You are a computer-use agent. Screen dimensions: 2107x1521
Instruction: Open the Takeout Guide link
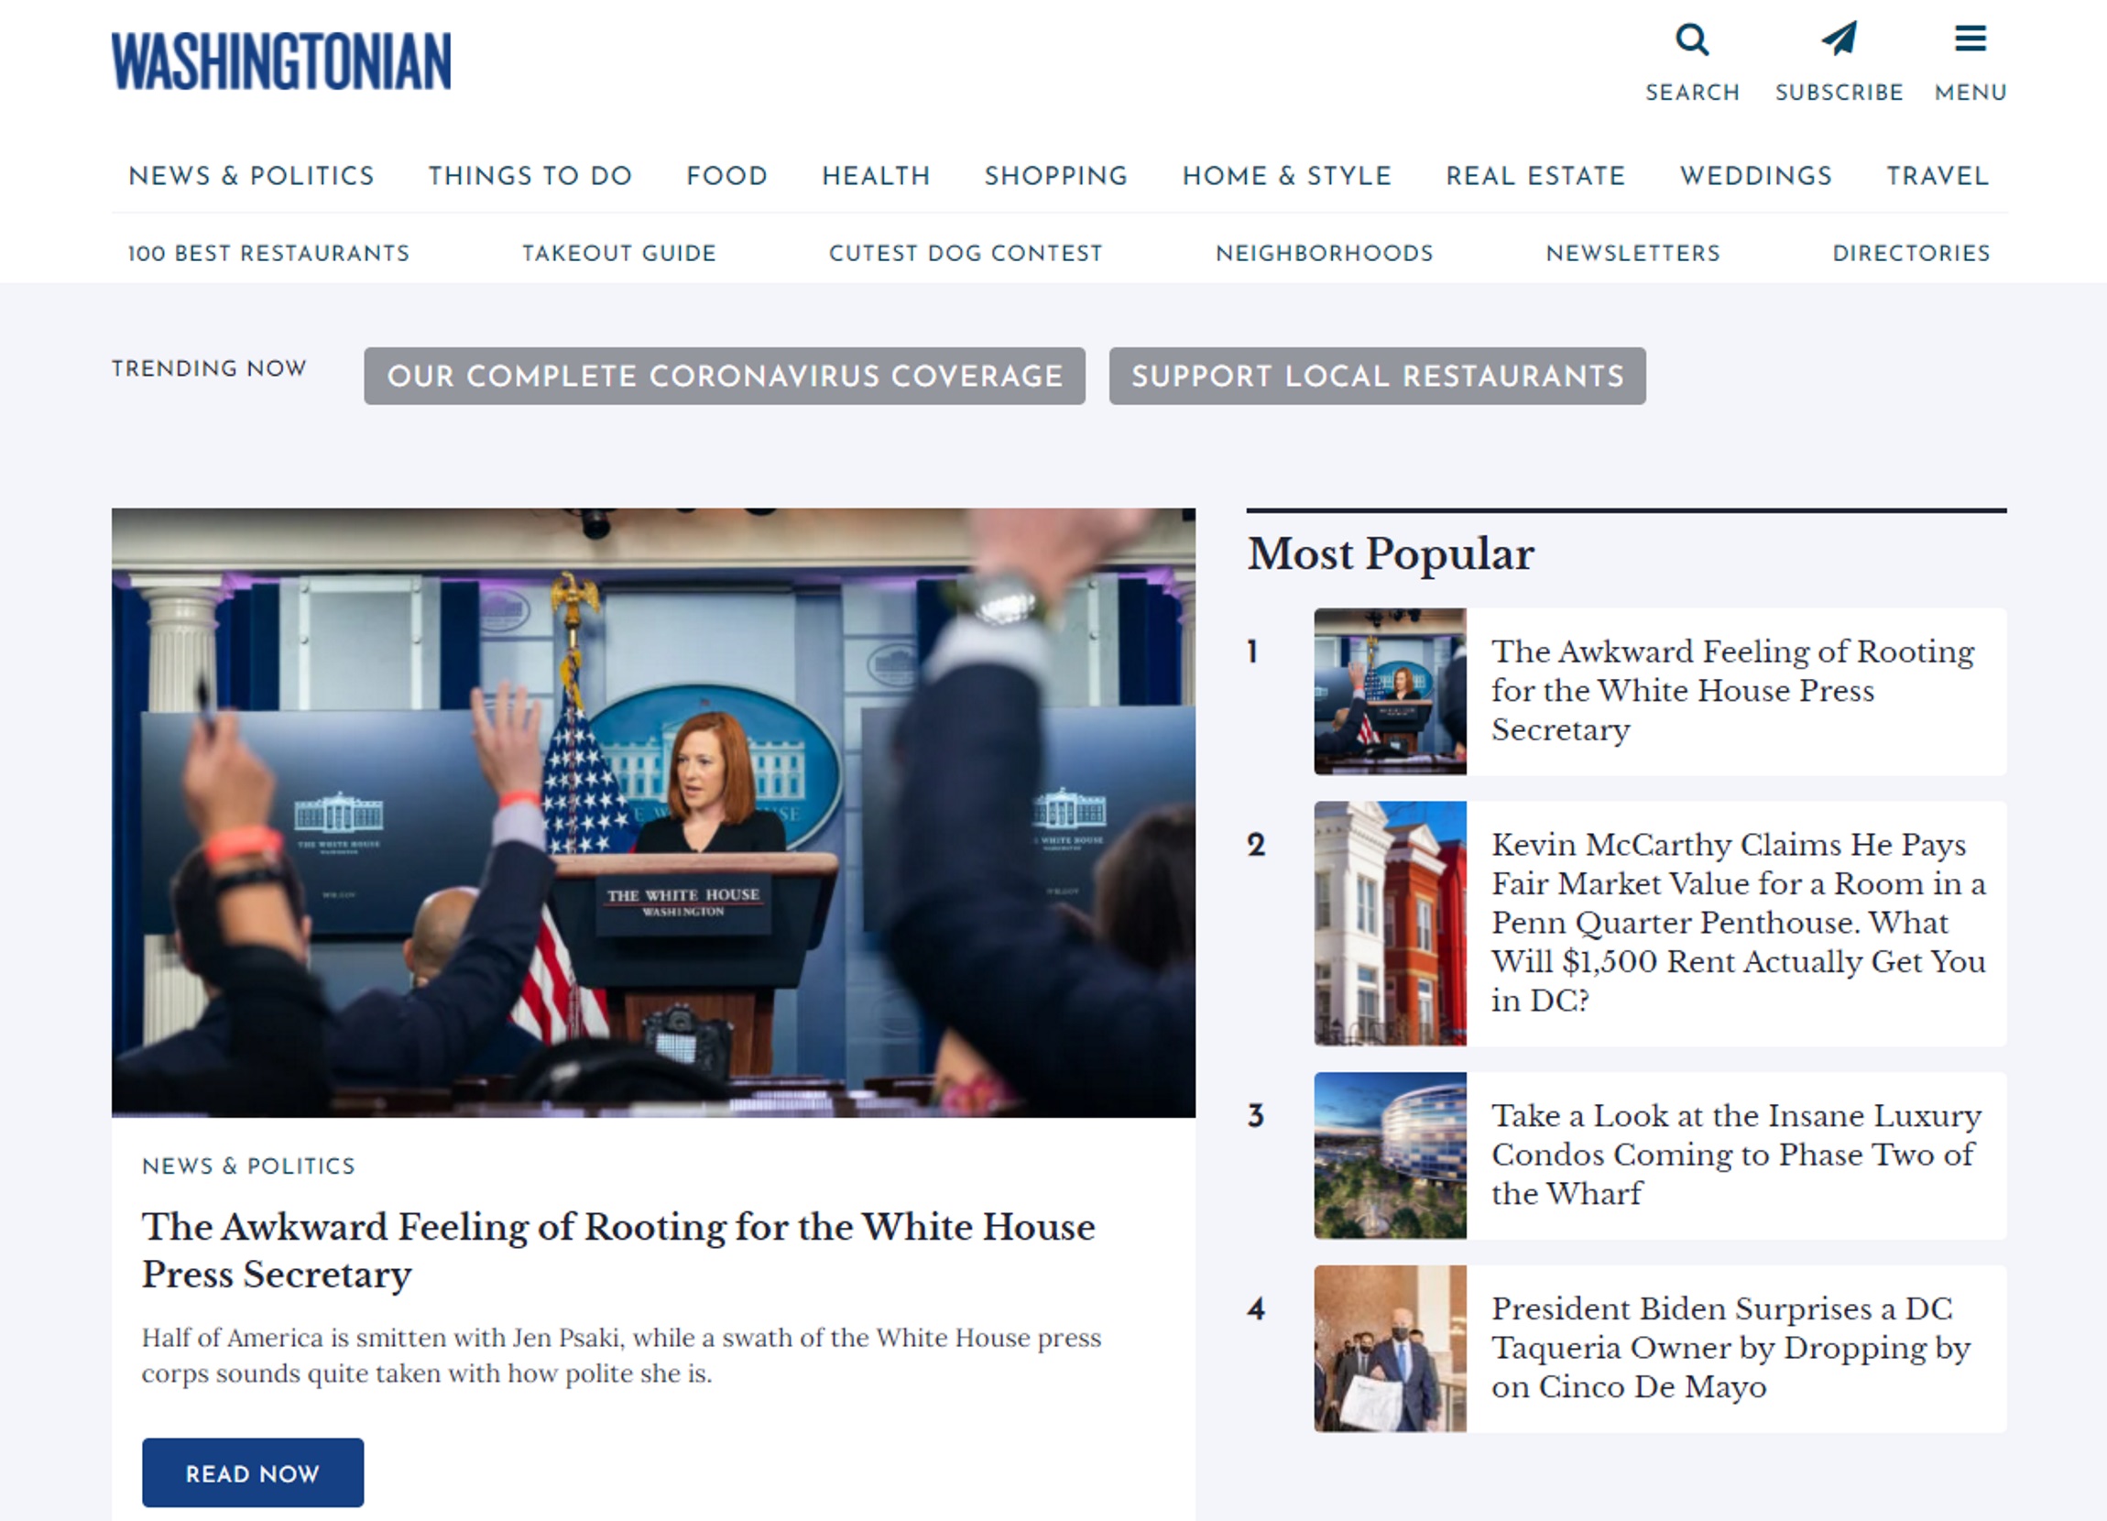coord(618,253)
